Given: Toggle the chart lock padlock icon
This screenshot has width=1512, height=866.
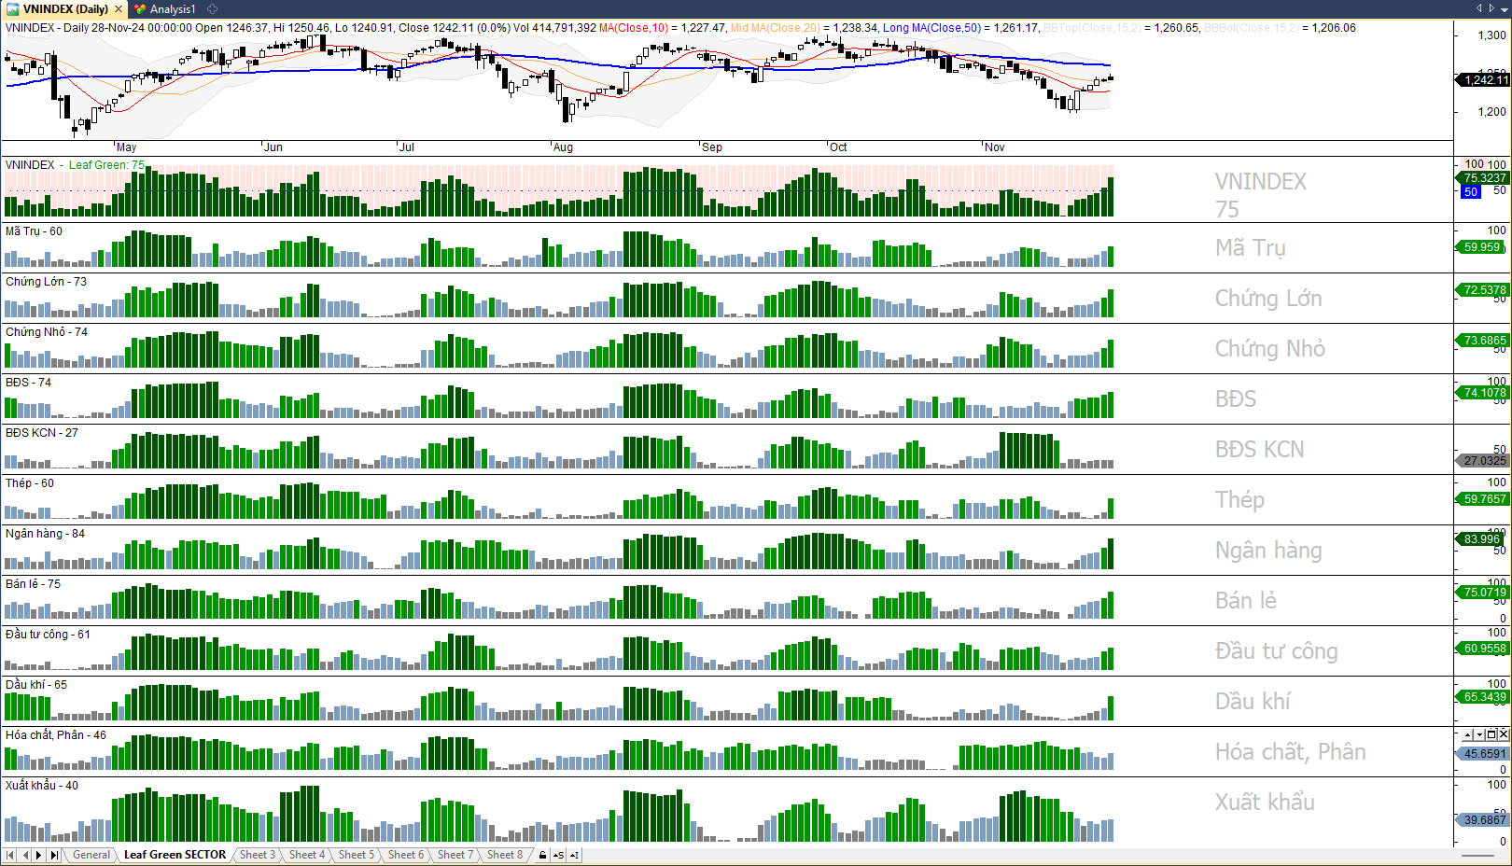Looking at the screenshot, I should pos(542,855).
